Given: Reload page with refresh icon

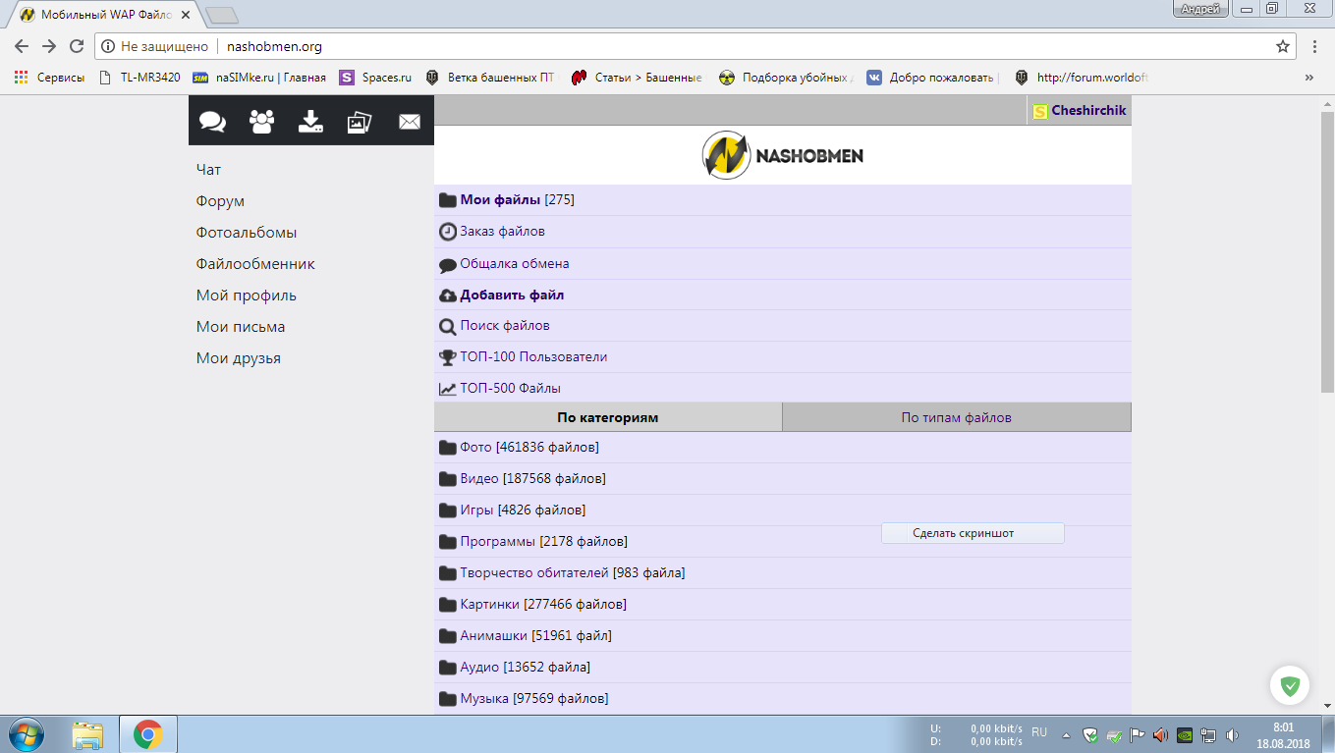Looking at the screenshot, I should tap(77, 46).
